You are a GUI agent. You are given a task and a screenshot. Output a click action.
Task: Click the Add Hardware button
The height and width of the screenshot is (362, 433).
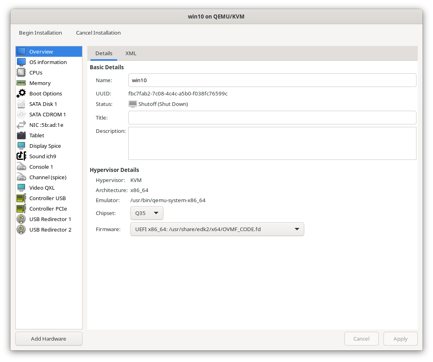[x=49, y=339]
